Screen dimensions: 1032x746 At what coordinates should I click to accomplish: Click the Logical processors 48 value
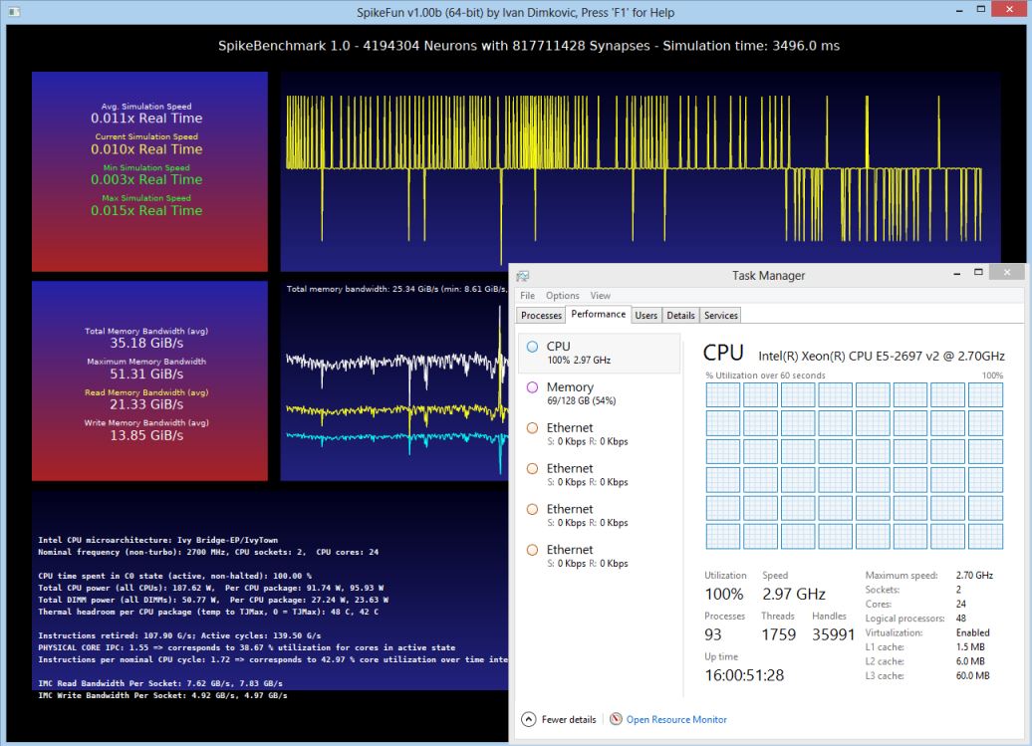(961, 619)
